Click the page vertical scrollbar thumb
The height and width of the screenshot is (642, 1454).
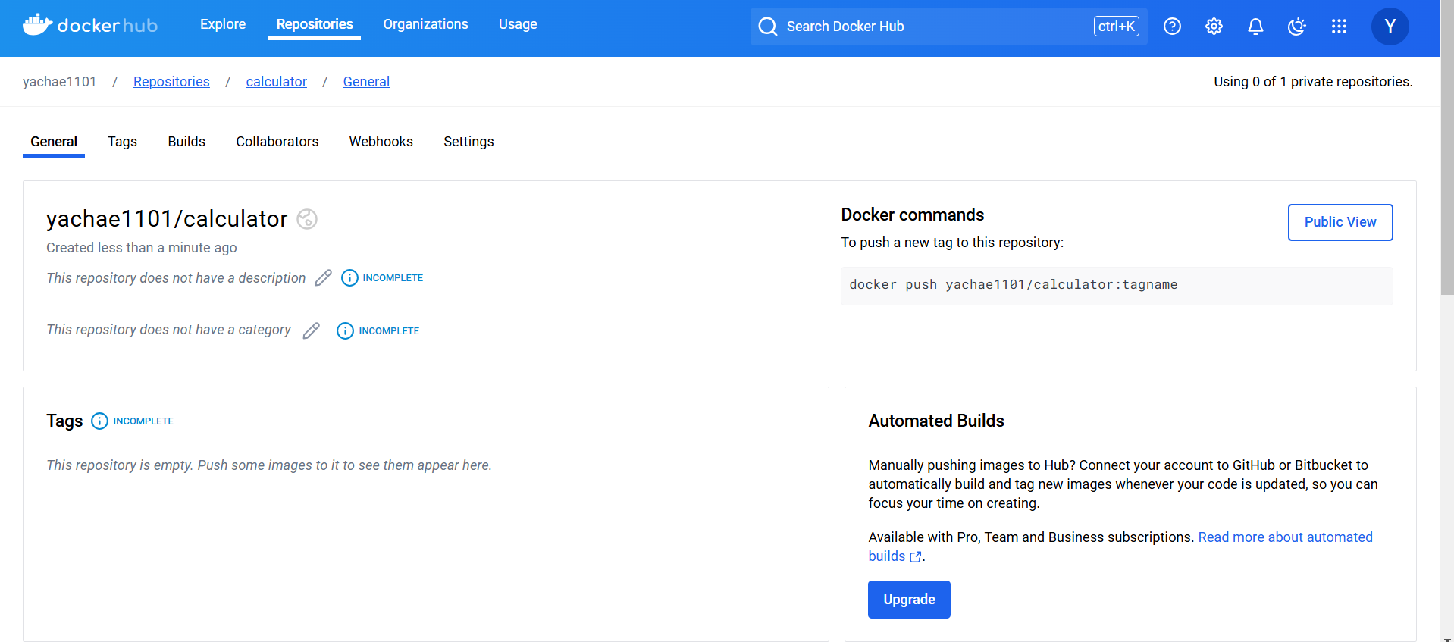(x=1447, y=148)
